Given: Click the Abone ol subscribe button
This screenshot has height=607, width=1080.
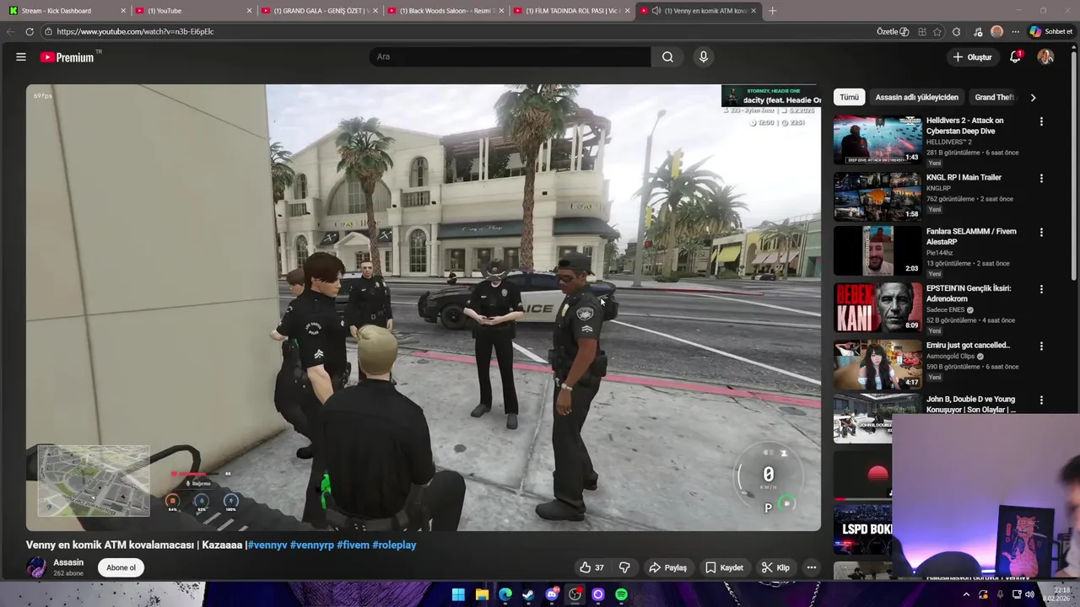Looking at the screenshot, I should click(121, 567).
